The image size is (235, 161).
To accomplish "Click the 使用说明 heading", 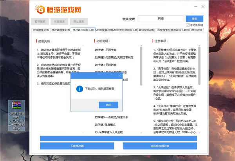I will coord(45,41).
